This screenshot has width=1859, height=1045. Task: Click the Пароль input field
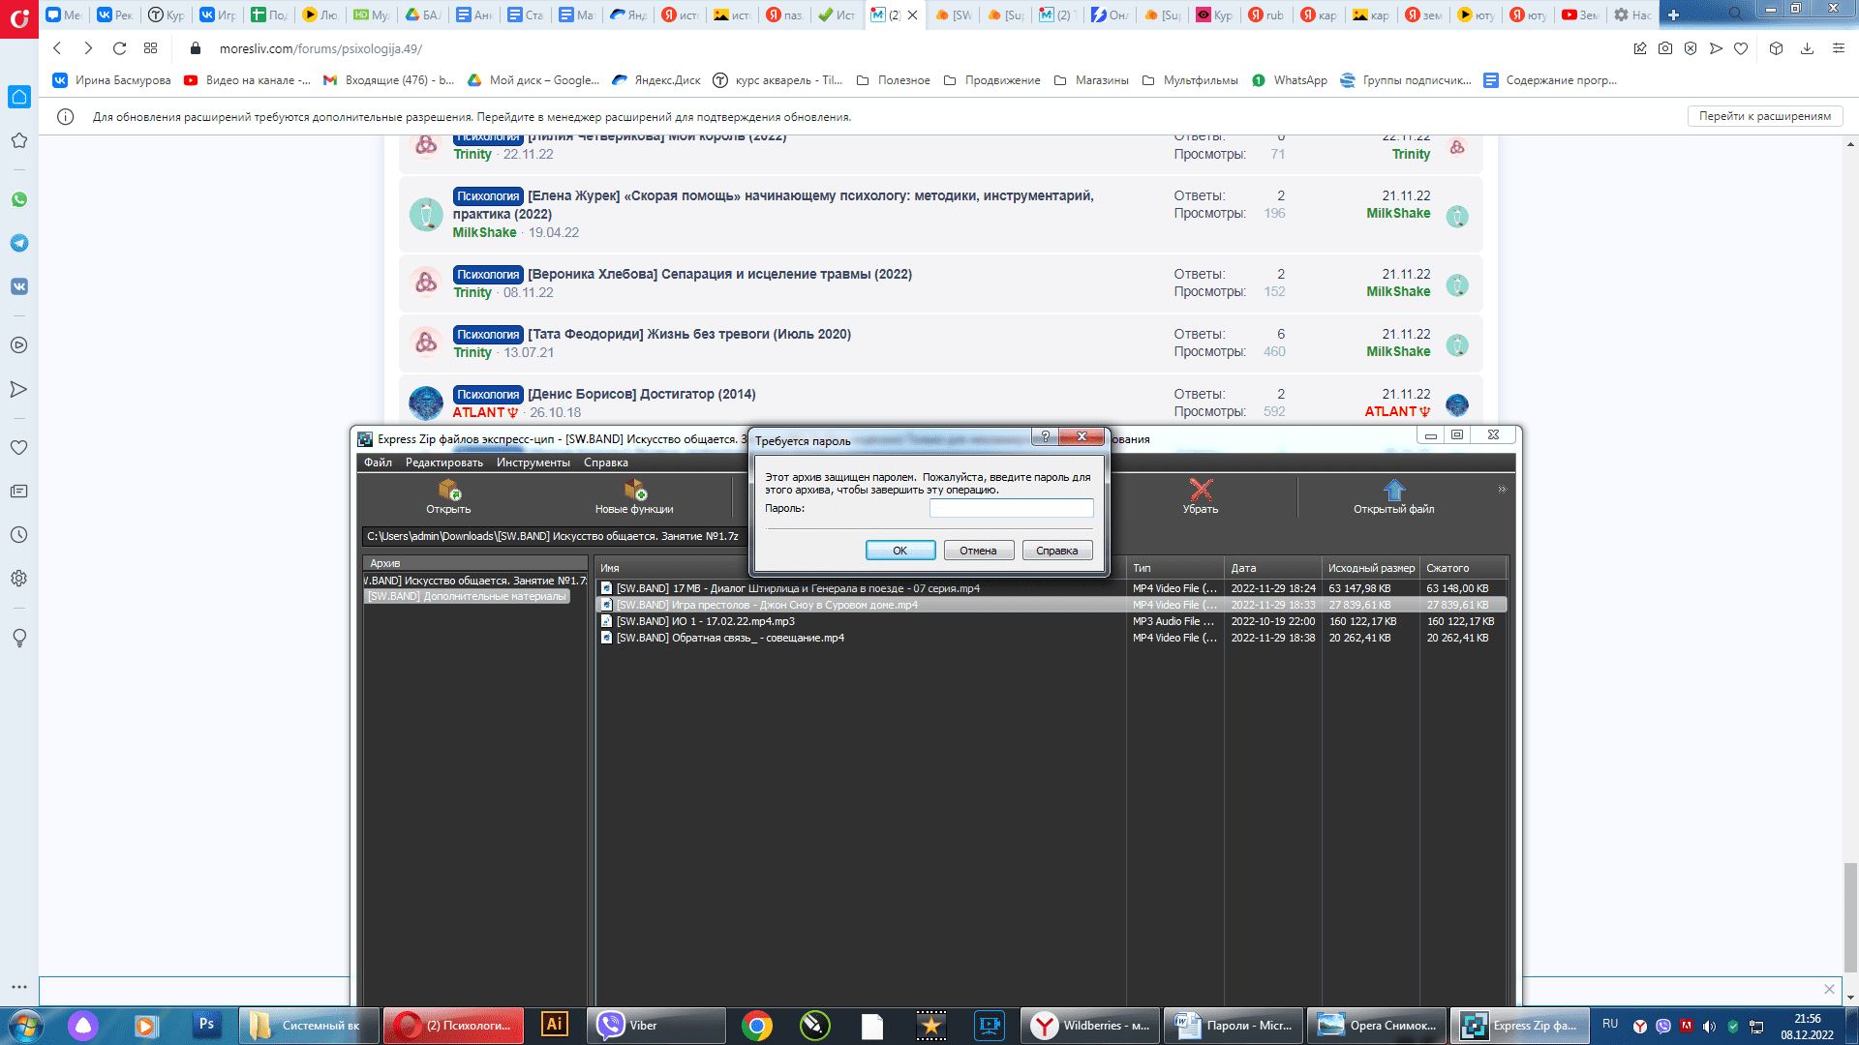(x=1011, y=508)
